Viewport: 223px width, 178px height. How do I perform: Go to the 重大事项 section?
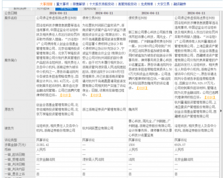tap(62, 4)
